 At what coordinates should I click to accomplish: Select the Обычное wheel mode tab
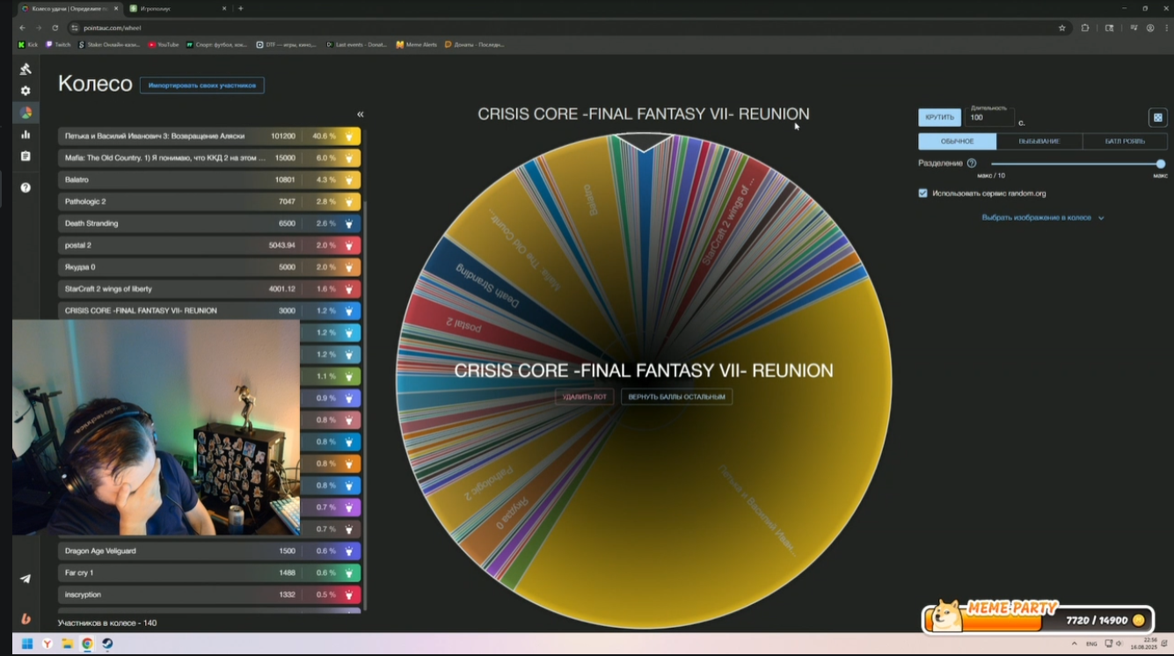[958, 142]
